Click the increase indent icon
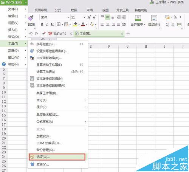189x172 pixels. tap(124, 17)
